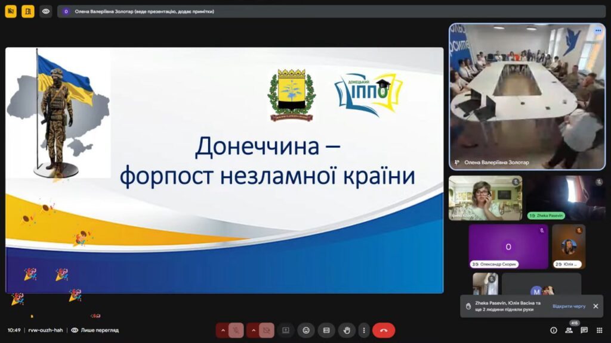The height and width of the screenshot is (343, 611).
Task: Open the chat messages panel
Action: 584,330
